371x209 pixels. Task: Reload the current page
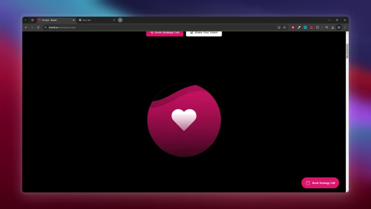click(38, 27)
